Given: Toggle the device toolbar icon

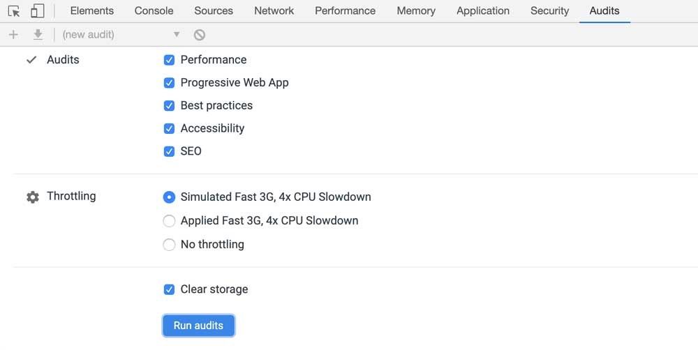Looking at the screenshot, I should click(x=37, y=11).
